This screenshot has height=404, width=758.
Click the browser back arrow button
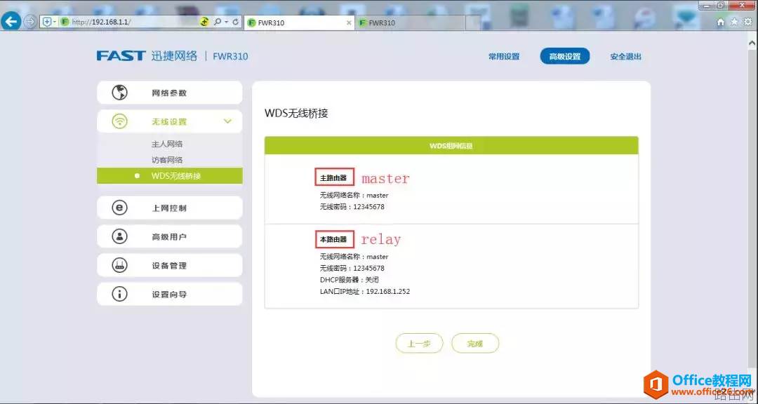click(11, 22)
